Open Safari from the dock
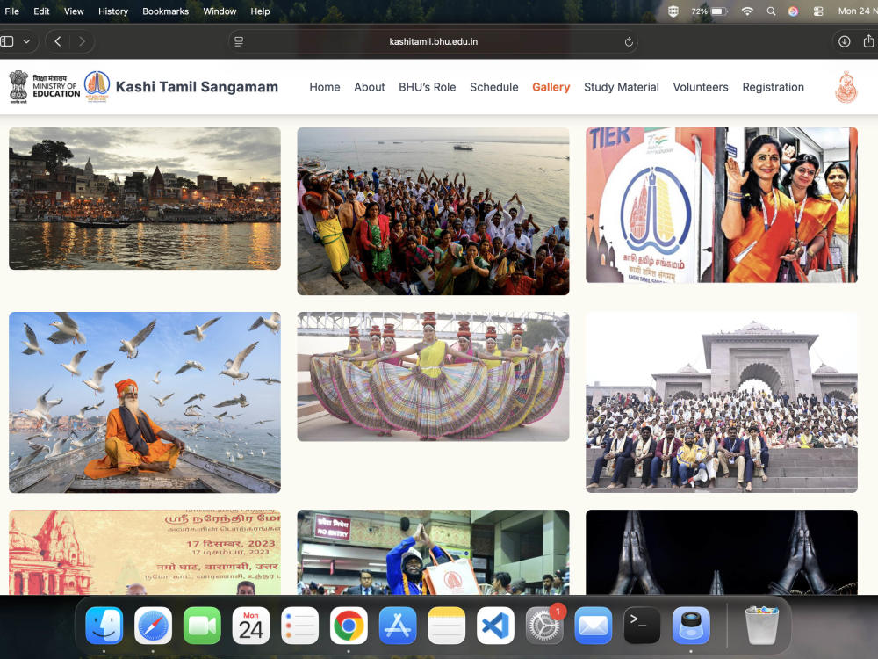 tap(153, 626)
